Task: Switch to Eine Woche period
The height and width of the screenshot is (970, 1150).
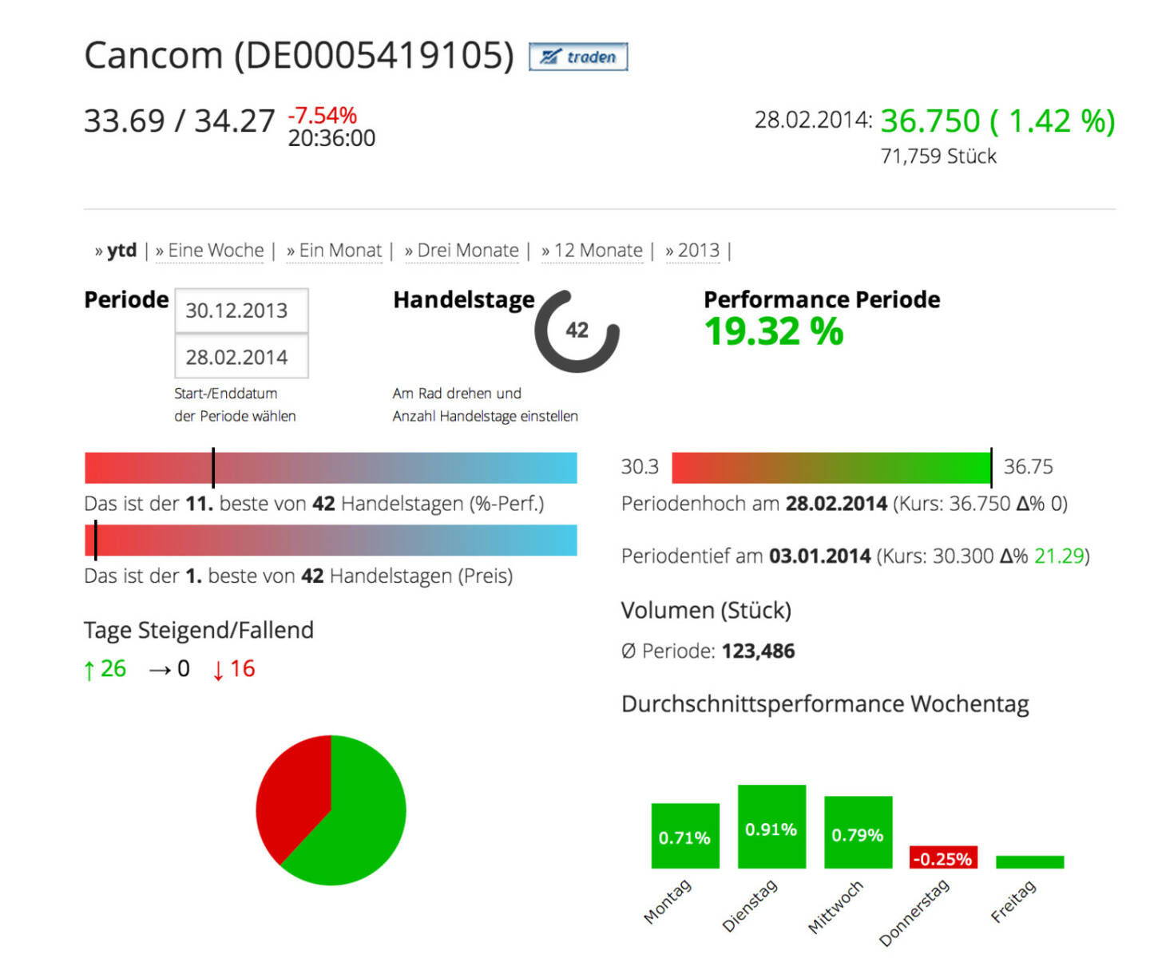Action: 215,251
